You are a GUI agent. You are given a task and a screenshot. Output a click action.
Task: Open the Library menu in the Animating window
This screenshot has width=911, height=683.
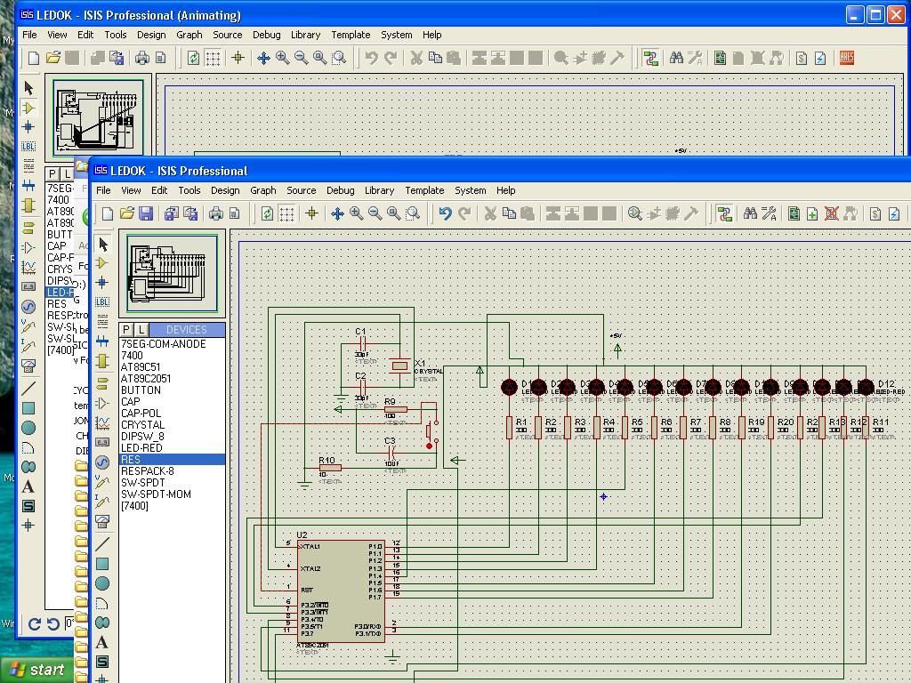click(x=305, y=35)
